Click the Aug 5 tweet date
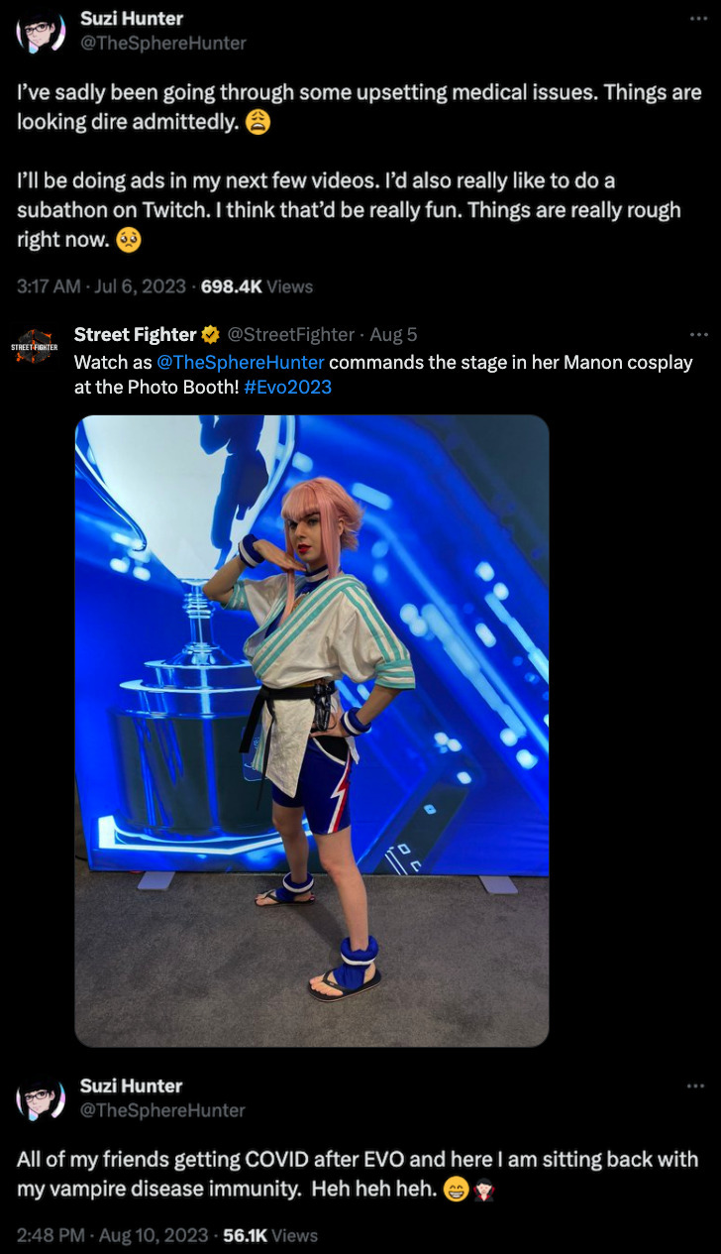The image size is (721, 1254). tap(393, 335)
